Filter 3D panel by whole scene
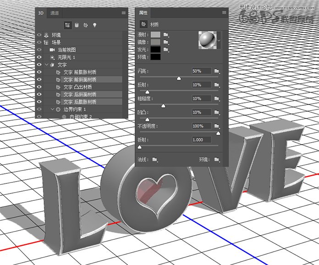The height and width of the screenshot is (265, 319). tap(67, 25)
